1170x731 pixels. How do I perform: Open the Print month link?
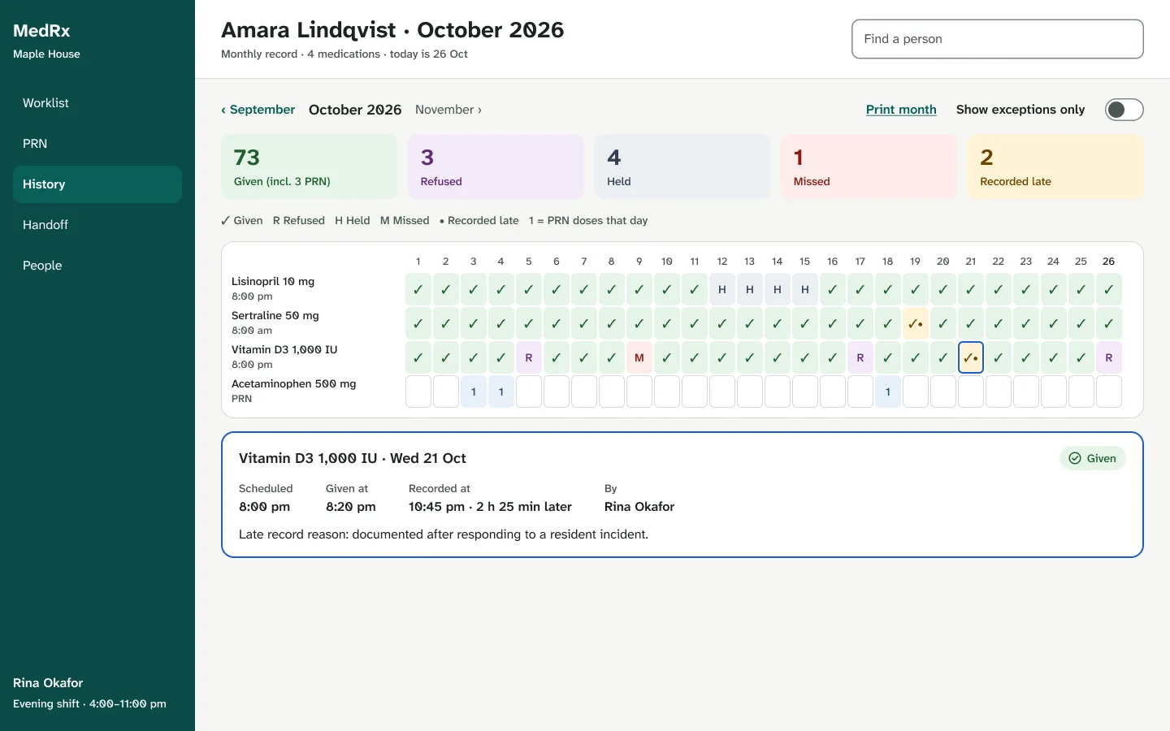(901, 110)
